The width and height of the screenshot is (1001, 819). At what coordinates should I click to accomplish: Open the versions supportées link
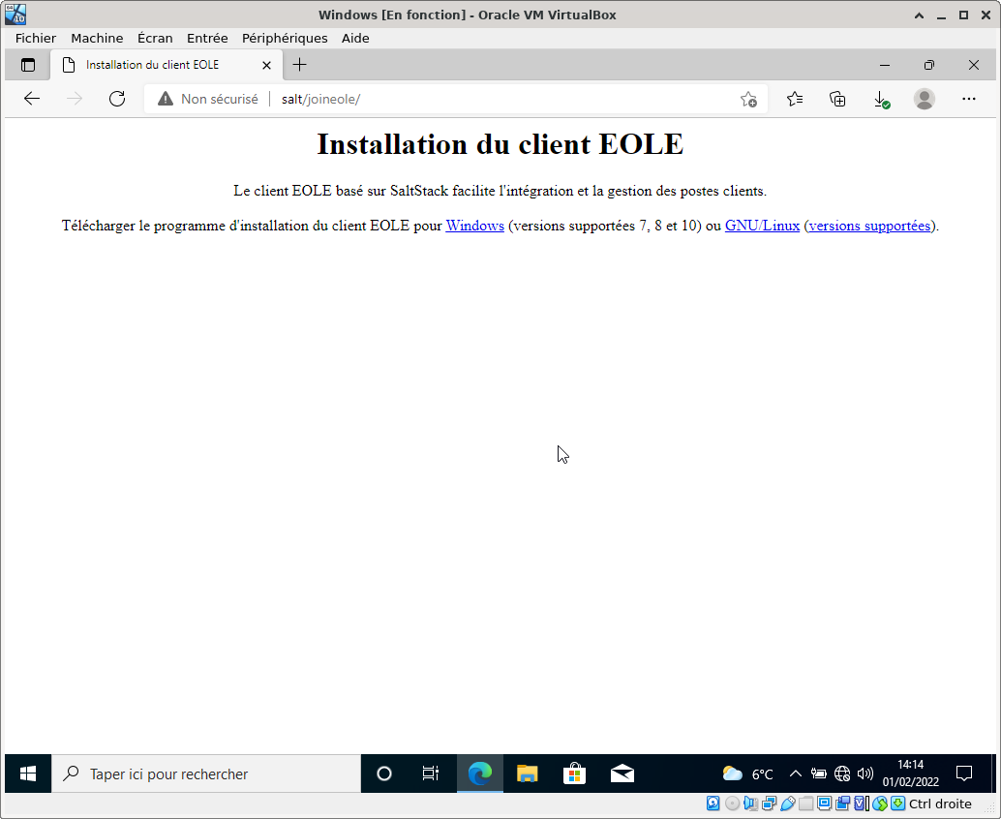coord(869,226)
